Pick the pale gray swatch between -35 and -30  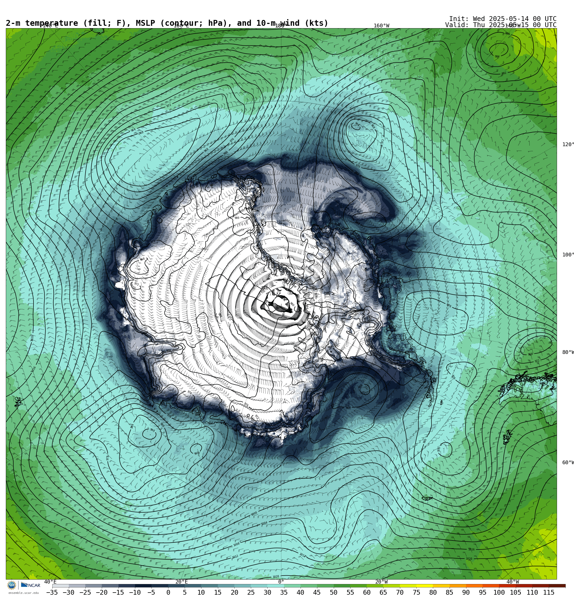(x=61, y=586)
